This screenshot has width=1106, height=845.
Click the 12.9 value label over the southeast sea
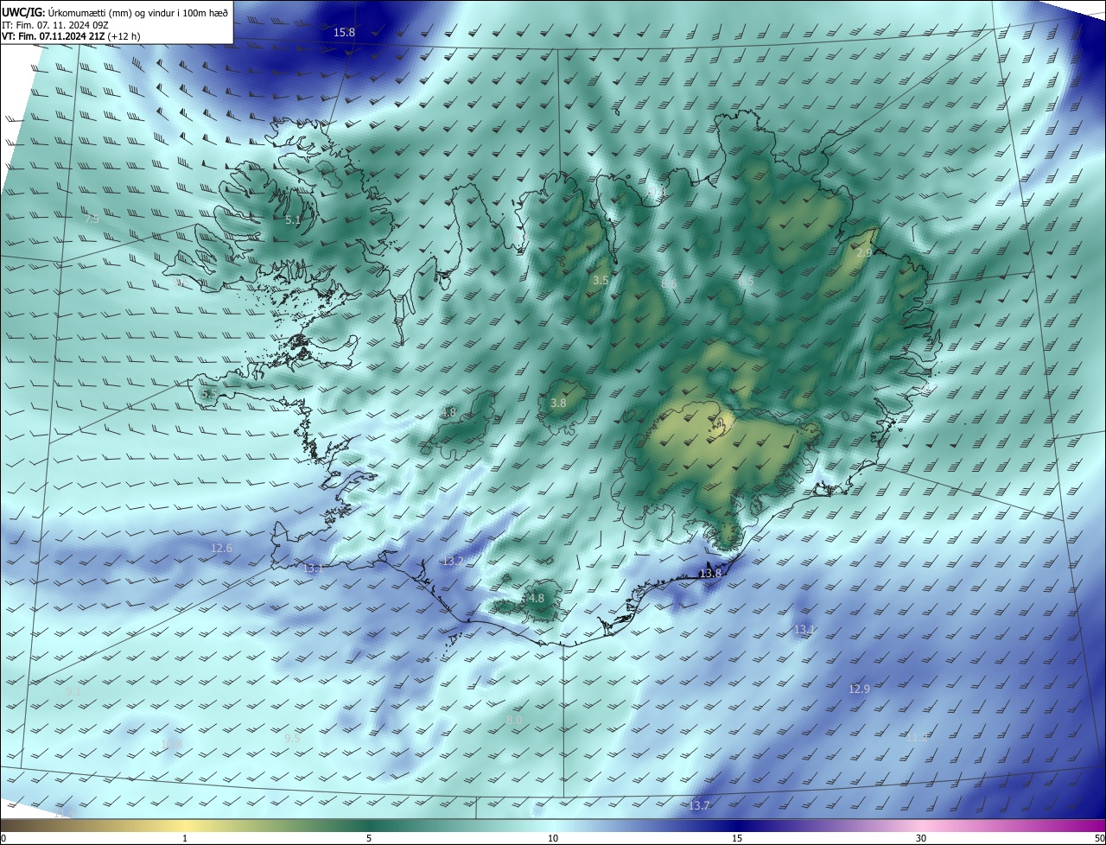click(x=859, y=689)
